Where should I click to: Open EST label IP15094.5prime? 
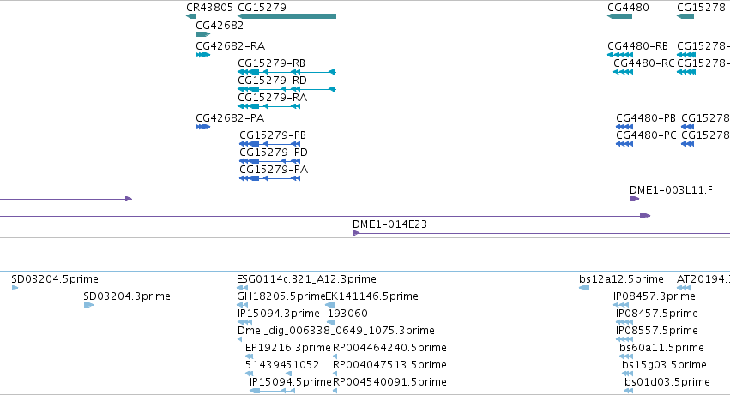click(x=291, y=382)
